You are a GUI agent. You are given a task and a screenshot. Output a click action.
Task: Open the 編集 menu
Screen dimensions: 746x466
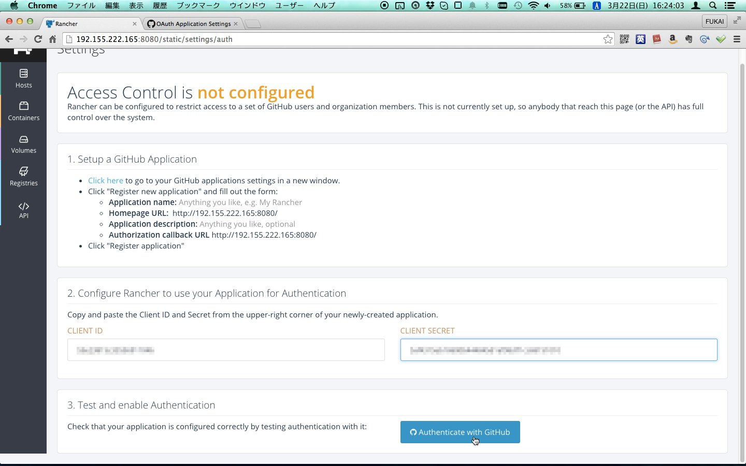point(112,6)
